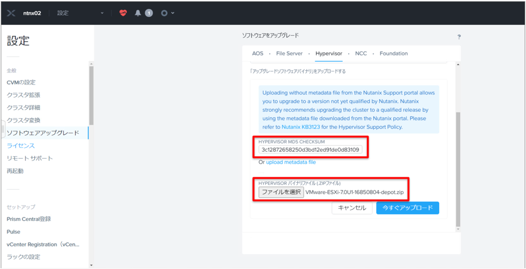Click the sidebar collapse handle

[3, 129]
